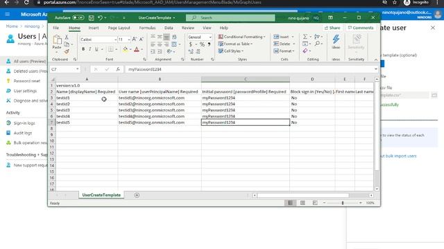This screenshot has width=444, height=249.
Task: Decrease font size with smaller A icon
Action: pyautogui.click(x=141, y=39)
